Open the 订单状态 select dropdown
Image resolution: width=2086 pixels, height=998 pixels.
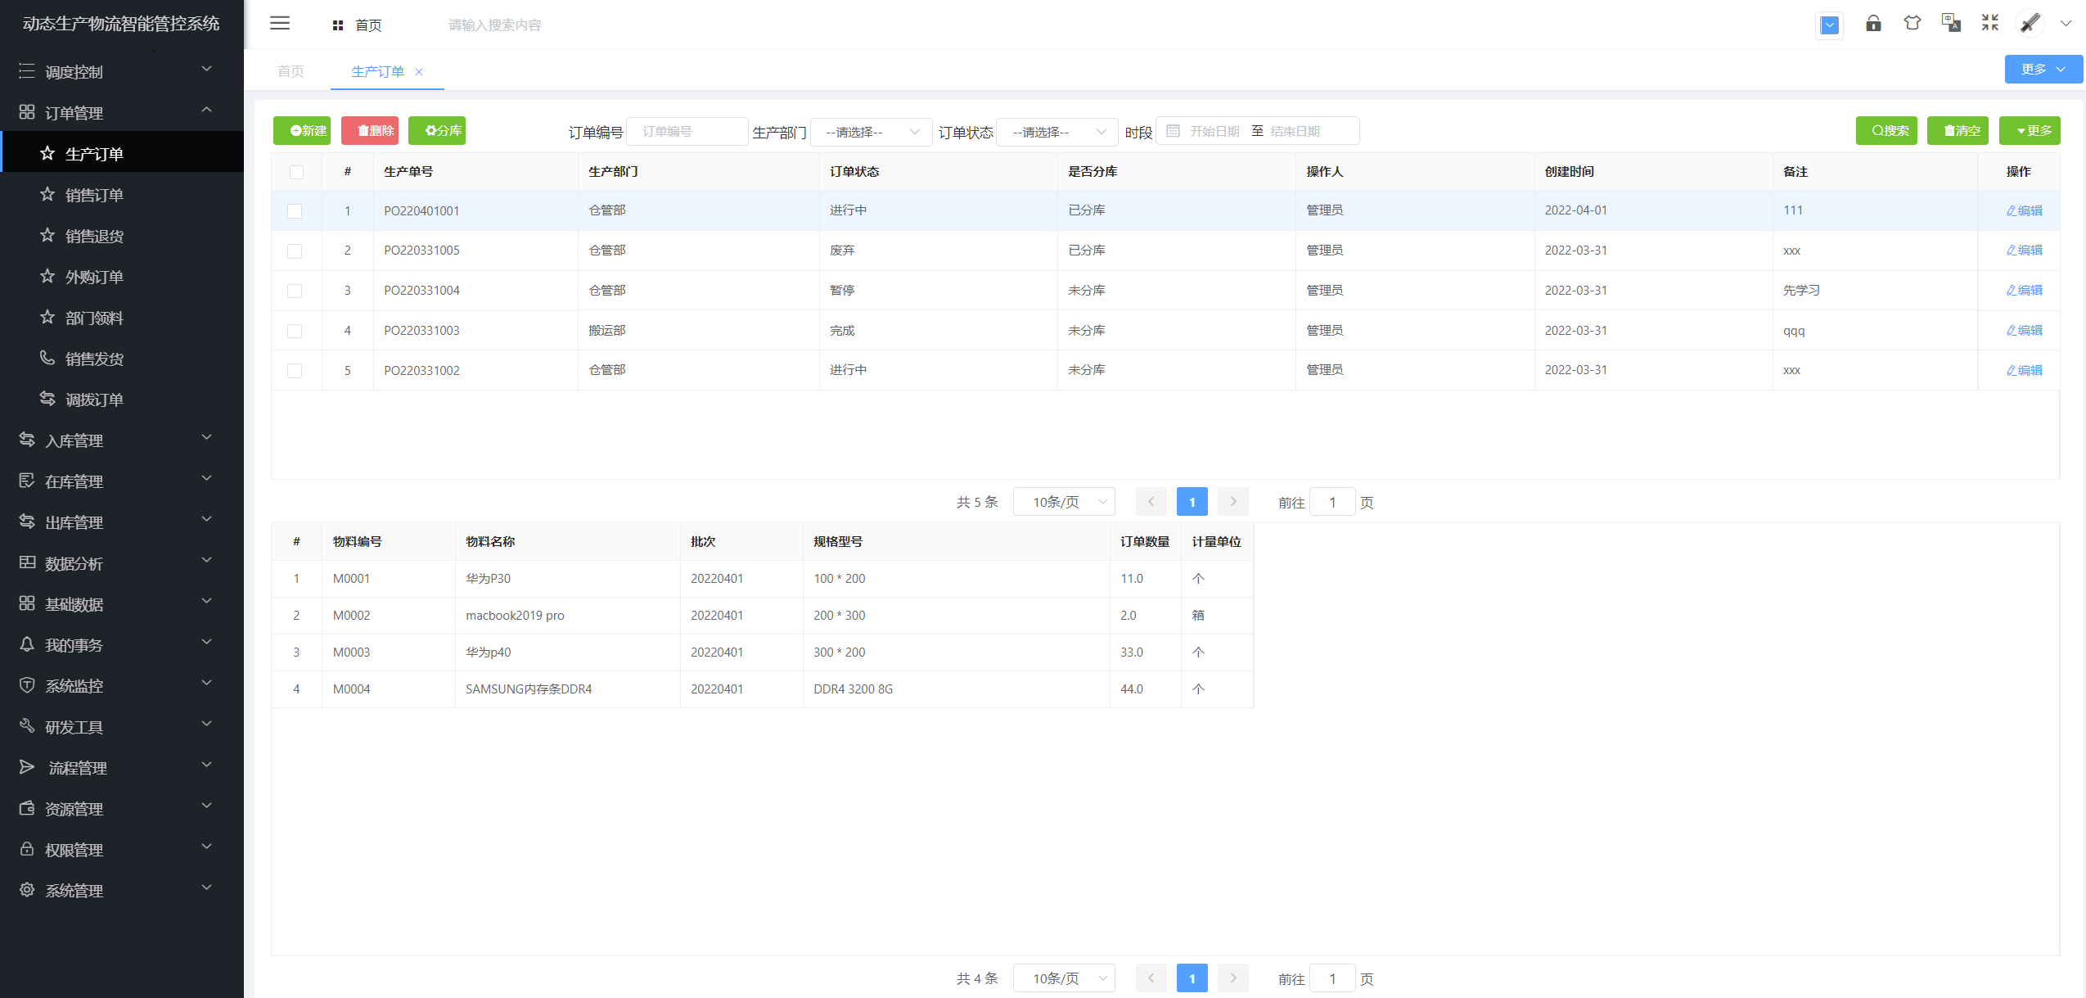coord(1057,132)
